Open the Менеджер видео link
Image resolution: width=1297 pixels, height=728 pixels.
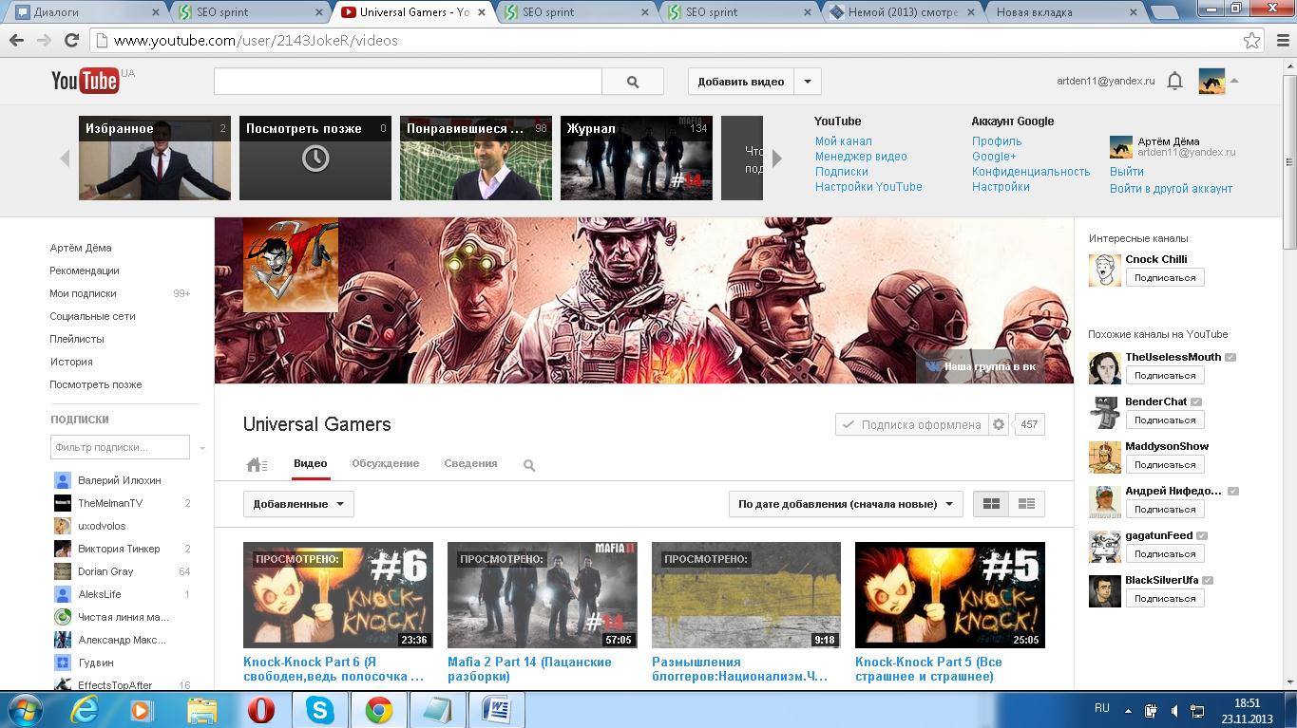(861, 157)
